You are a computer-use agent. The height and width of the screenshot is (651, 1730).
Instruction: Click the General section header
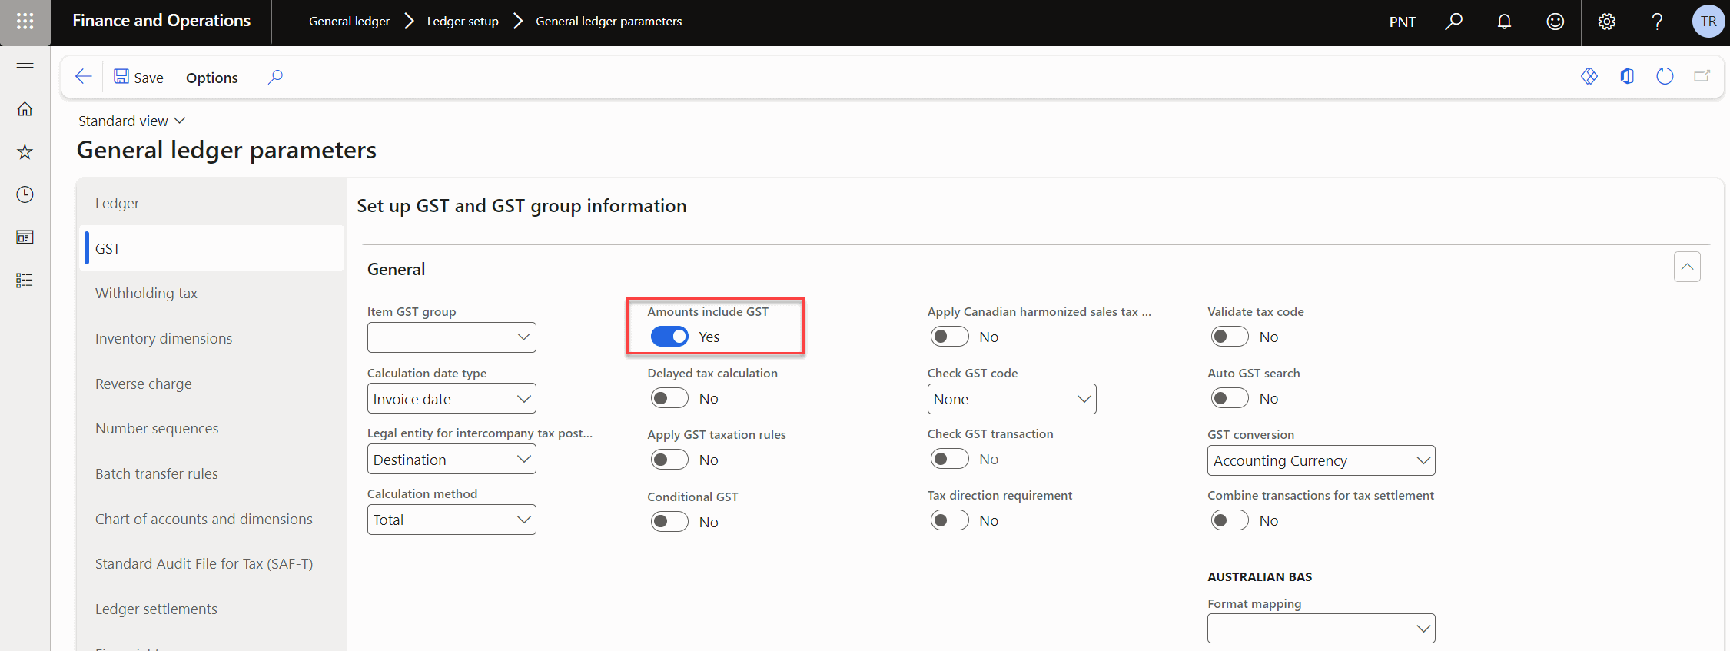396,269
